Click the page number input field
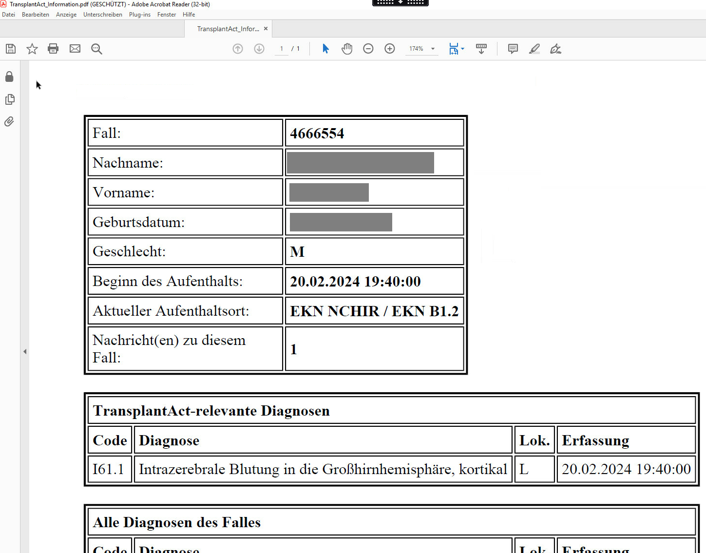 (282, 49)
